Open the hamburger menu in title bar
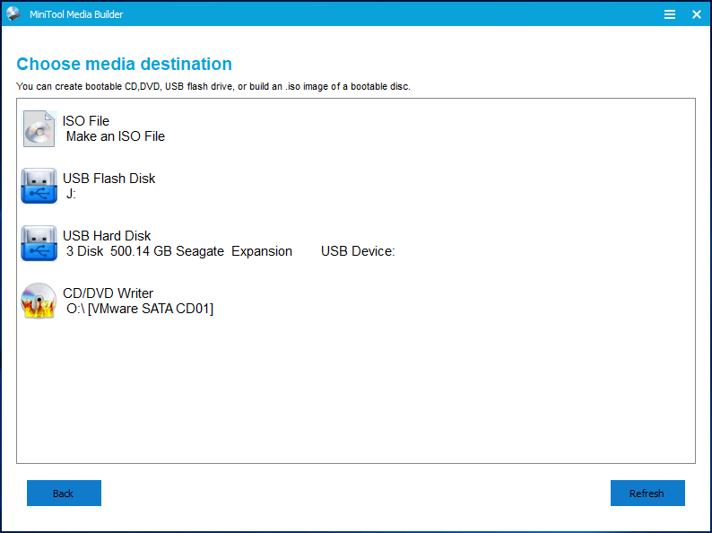712x533 pixels. [x=670, y=14]
